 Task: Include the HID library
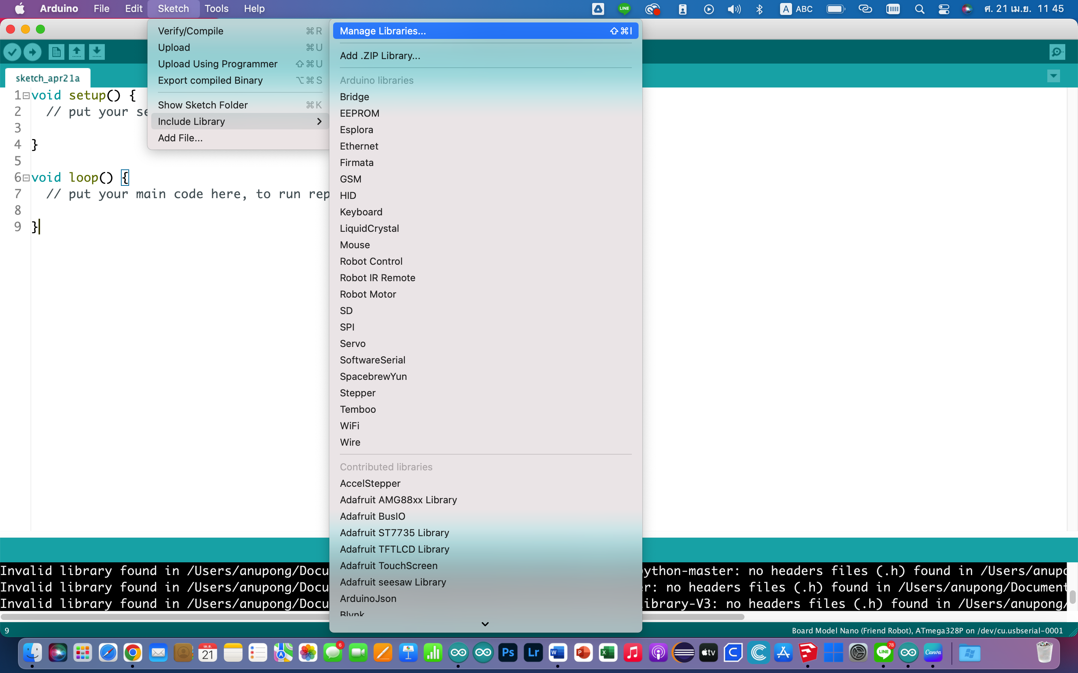pyautogui.click(x=485, y=196)
